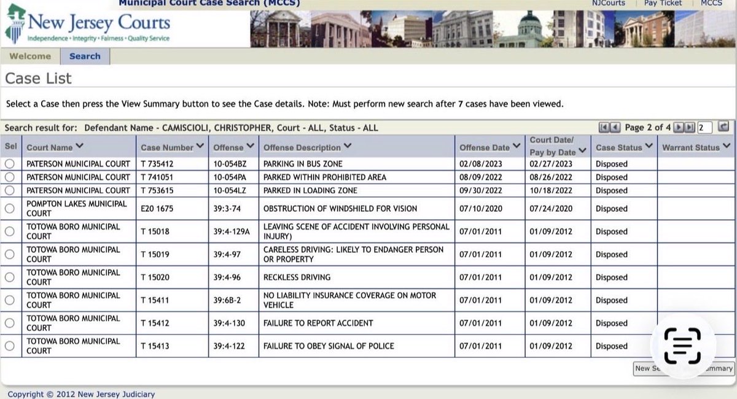Choose the Failure to Report Accident case
This screenshot has height=399, width=737.
pyautogui.click(x=9, y=323)
